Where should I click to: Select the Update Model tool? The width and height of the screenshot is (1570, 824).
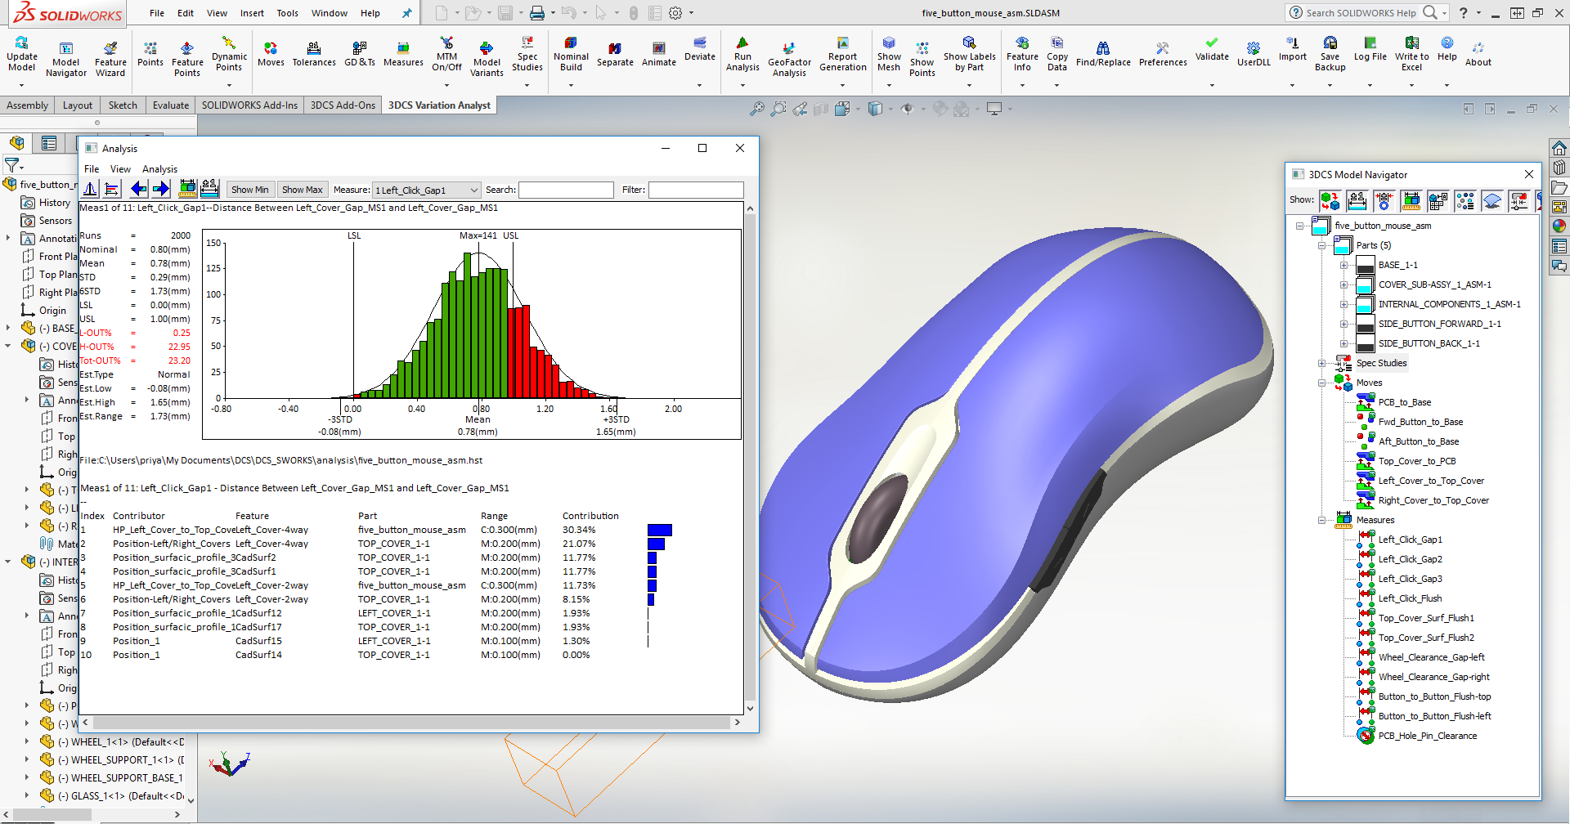[21, 56]
